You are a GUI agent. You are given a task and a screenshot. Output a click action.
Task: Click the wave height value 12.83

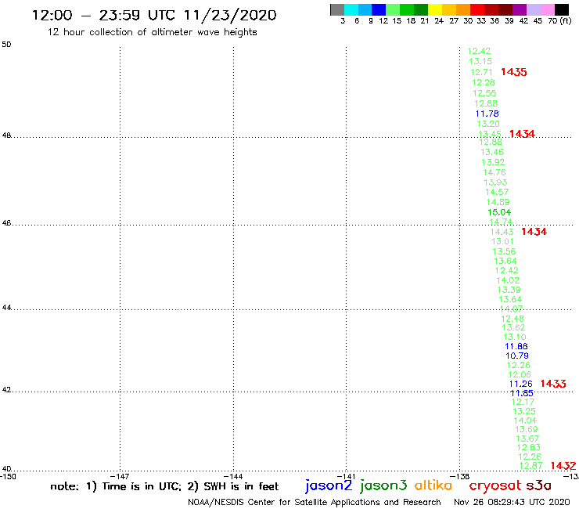[x=528, y=448]
